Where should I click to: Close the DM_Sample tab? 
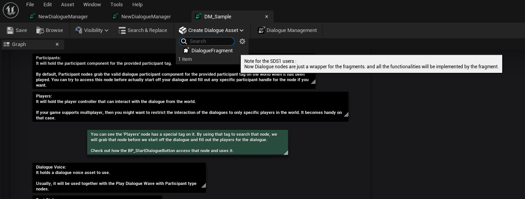[267, 17]
